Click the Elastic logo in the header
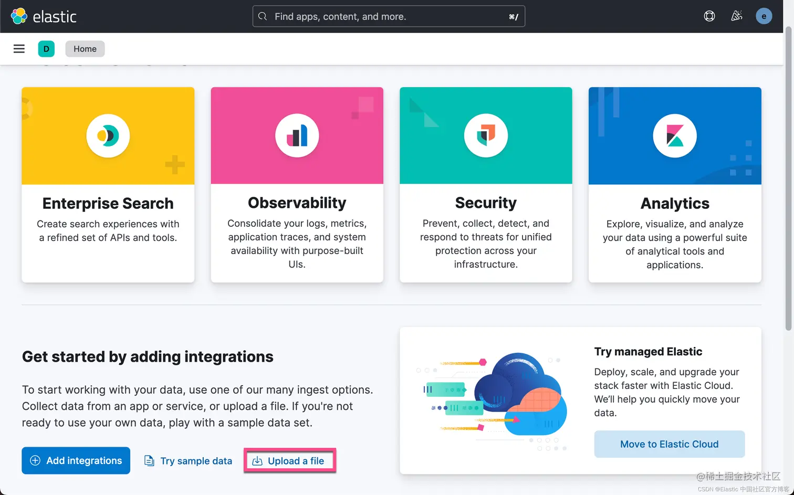The height and width of the screenshot is (495, 794). tap(44, 16)
